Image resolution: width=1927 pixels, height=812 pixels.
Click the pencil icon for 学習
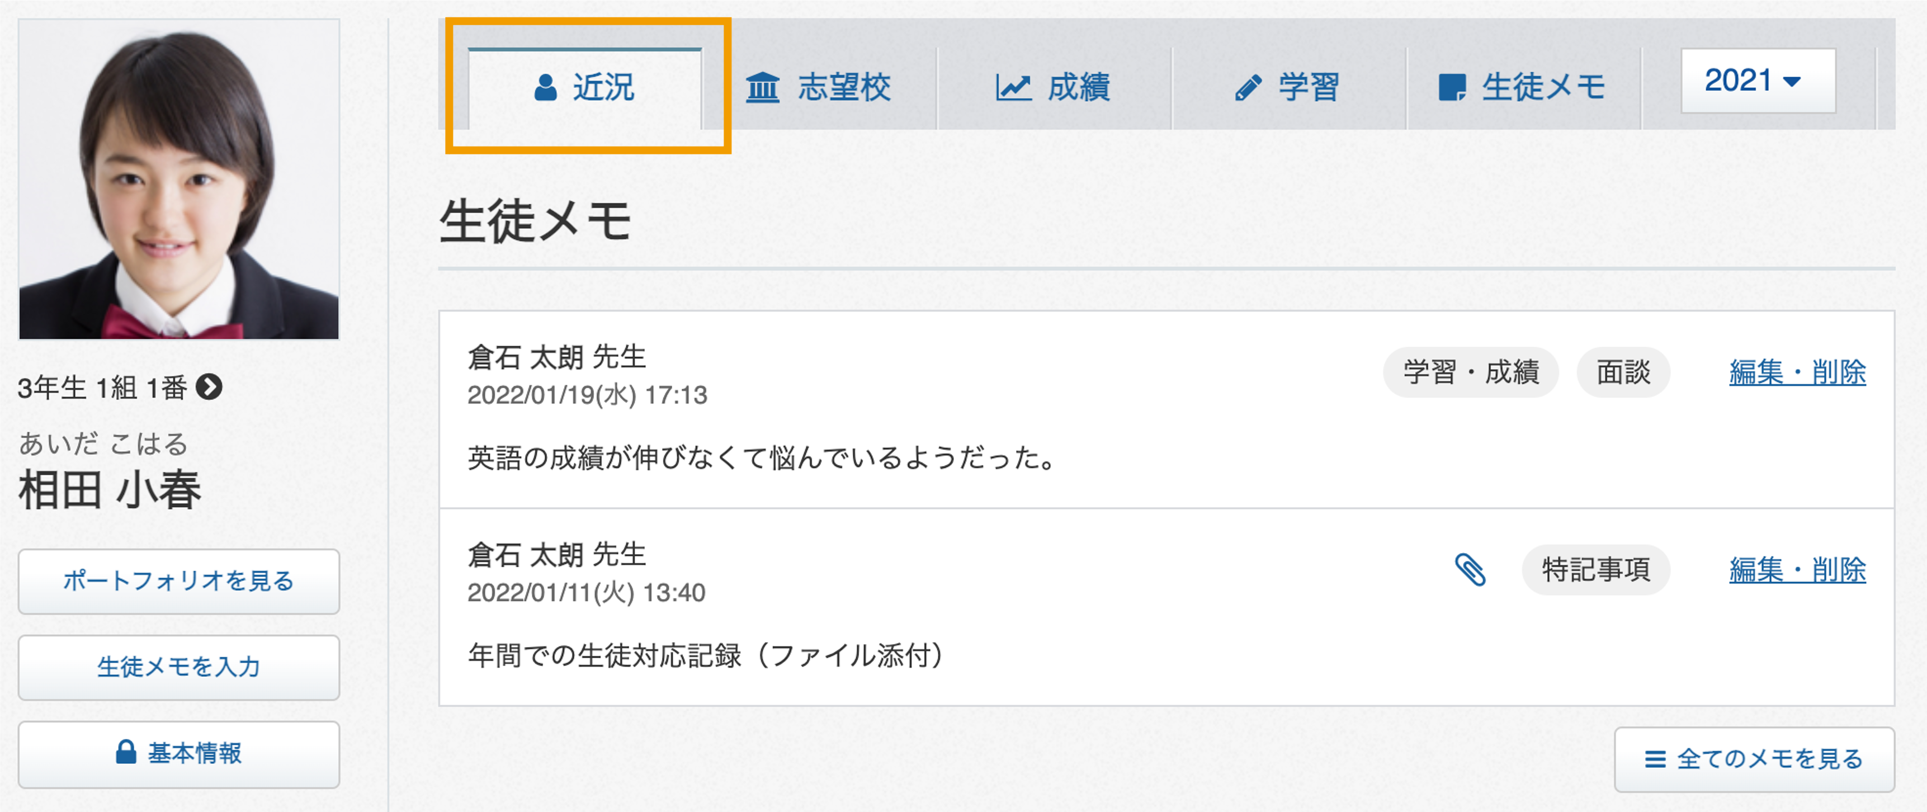[x=1248, y=88]
